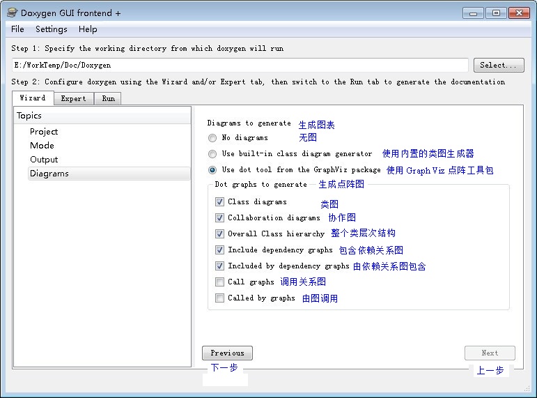The width and height of the screenshot is (537, 398).
Task: Uncheck Include dependency graphs checkbox
Action: pyautogui.click(x=219, y=250)
